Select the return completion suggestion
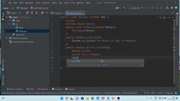The image size is (180, 101). coord(105,61)
